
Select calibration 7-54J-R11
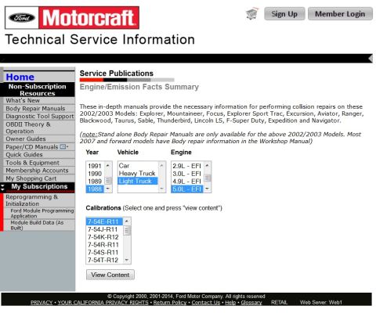pyautogui.click(x=104, y=229)
